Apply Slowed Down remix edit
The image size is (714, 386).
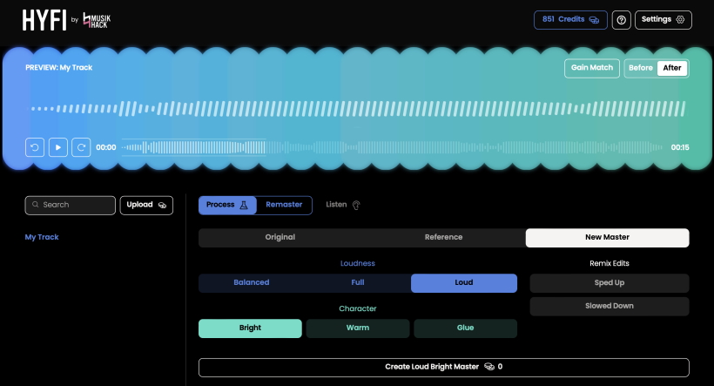pyautogui.click(x=610, y=306)
